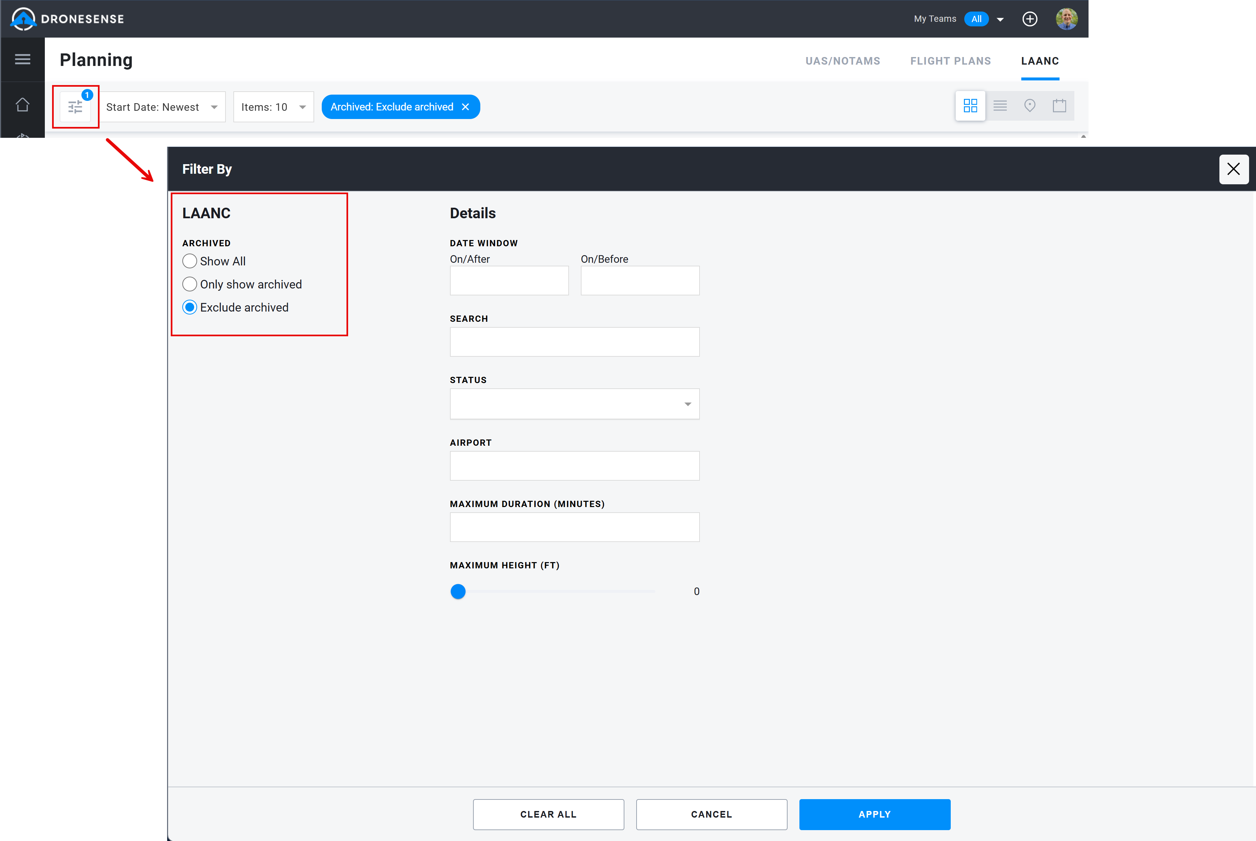Image resolution: width=1256 pixels, height=841 pixels.
Task: Expand the Items: 10 dropdown
Action: (x=274, y=107)
